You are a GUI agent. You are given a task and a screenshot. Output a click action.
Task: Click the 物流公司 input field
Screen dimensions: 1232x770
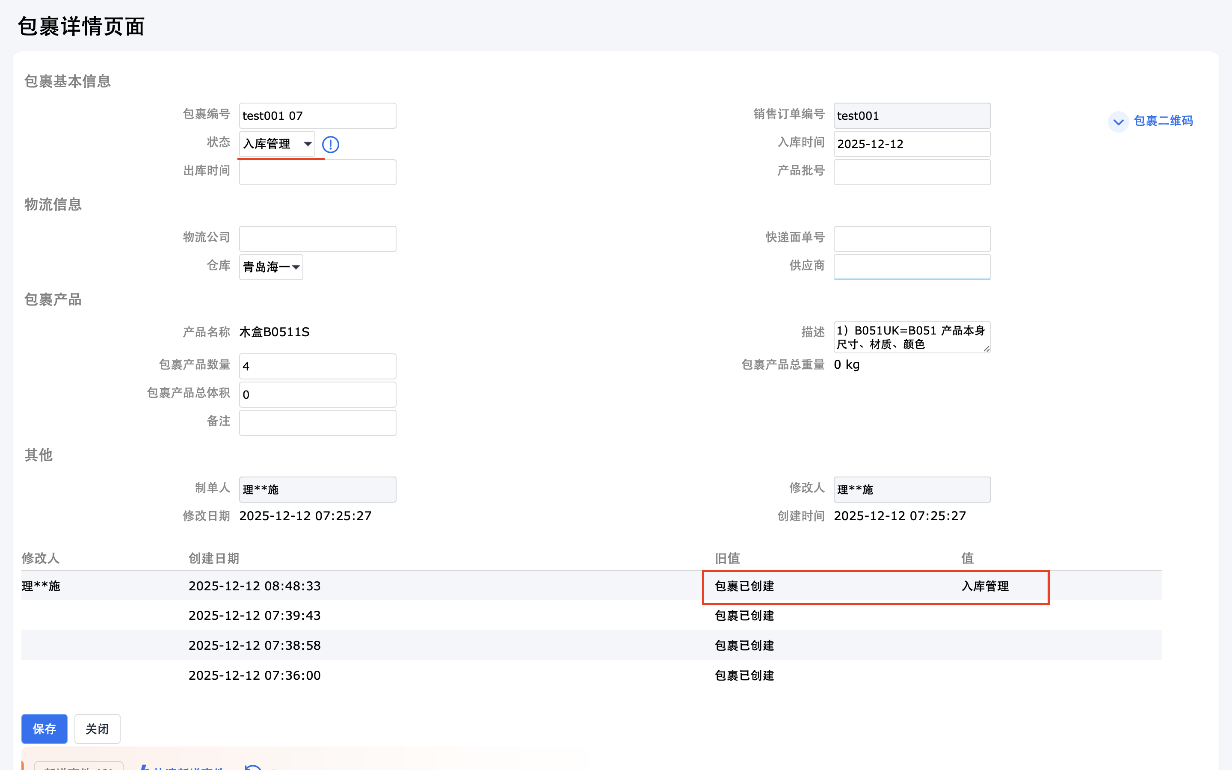pyautogui.click(x=317, y=239)
